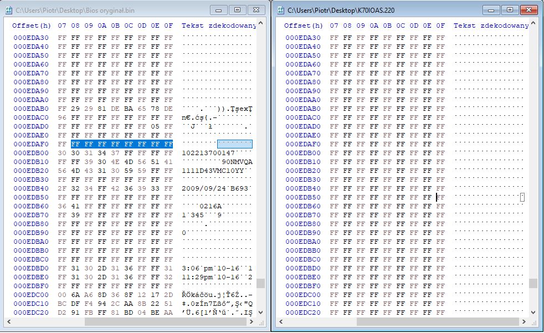Viewport: 544px width, 333px height.
Task: Click byte 43 in row 000EDB20 of Bios oryginał.bin
Action: pyautogui.click(x=89, y=171)
